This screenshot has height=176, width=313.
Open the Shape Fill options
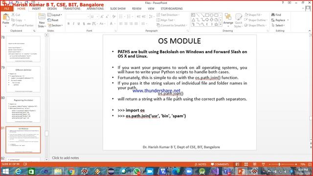point(253,15)
